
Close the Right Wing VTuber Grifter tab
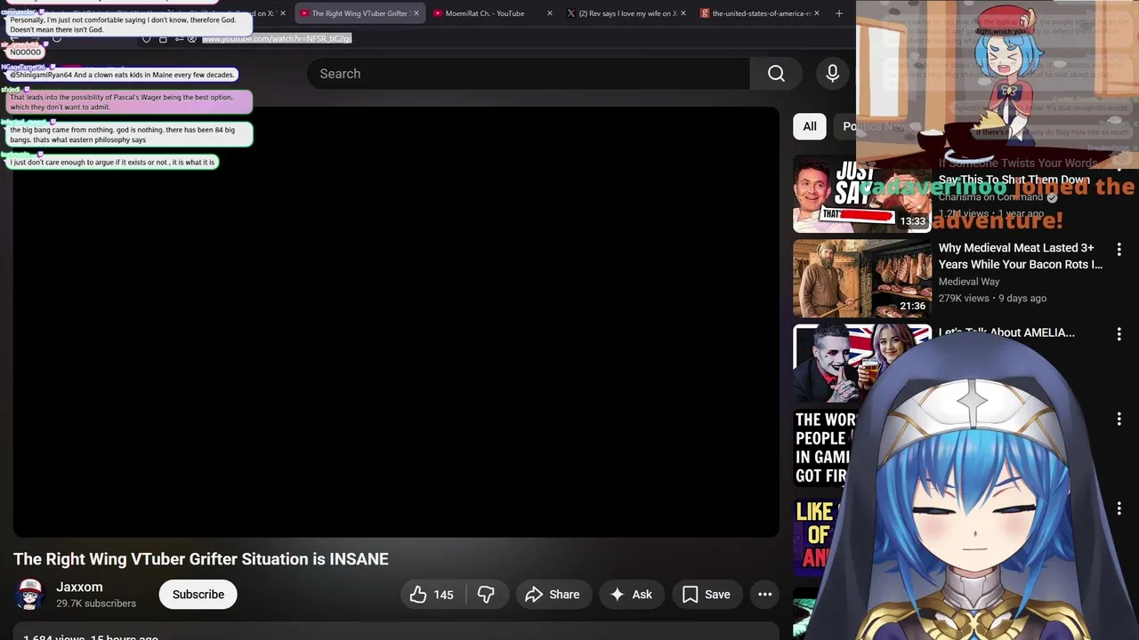point(416,13)
